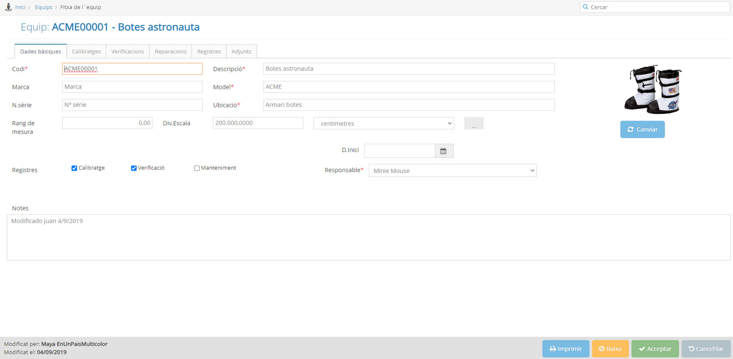Screen dimensions: 733x359
Task: Click the Codi field with ACME00001
Action: [132, 69]
